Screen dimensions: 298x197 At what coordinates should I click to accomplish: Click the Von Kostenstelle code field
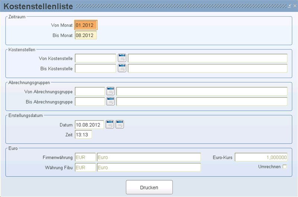click(95, 58)
